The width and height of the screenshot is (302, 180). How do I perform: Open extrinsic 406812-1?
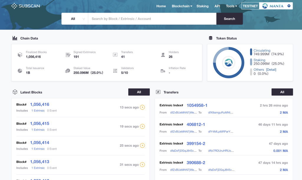(196, 124)
